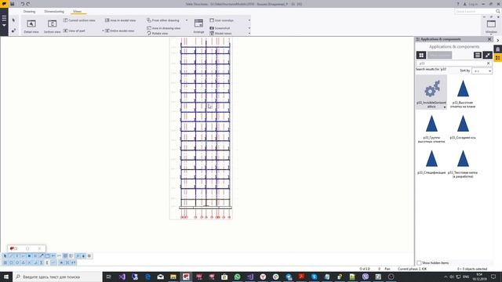502x282 pixels.
Task: Open Skype from the taskbar
Action: pyautogui.click(x=314, y=277)
